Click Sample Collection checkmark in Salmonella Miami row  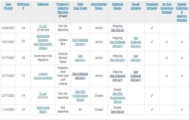pyautogui.click(x=182, y=109)
